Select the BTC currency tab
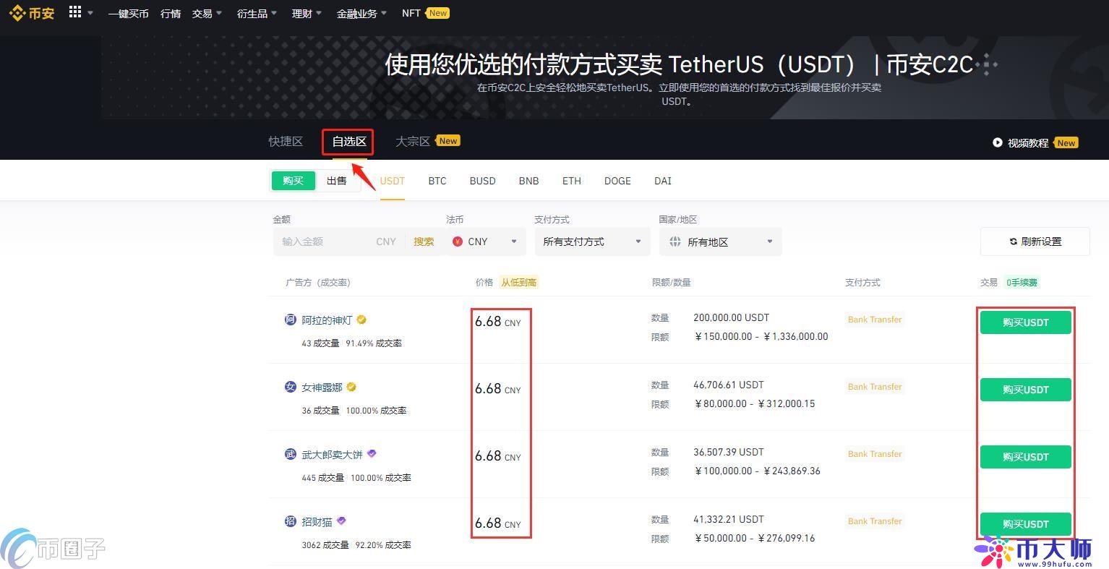The width and height of the screenshot is (1109, 569). click(x=437, y=181)
